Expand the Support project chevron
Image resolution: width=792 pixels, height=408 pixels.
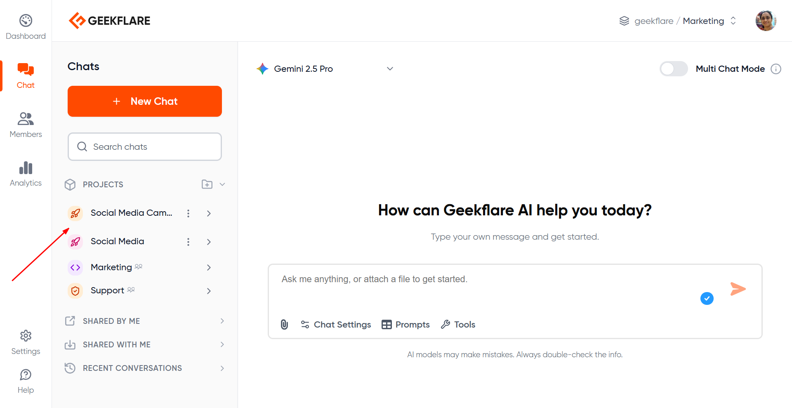click(x=209, y=291)
